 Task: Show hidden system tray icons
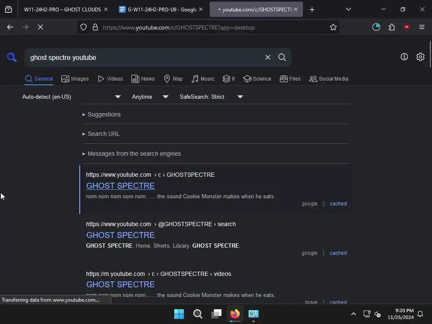(x=354, y=314)
